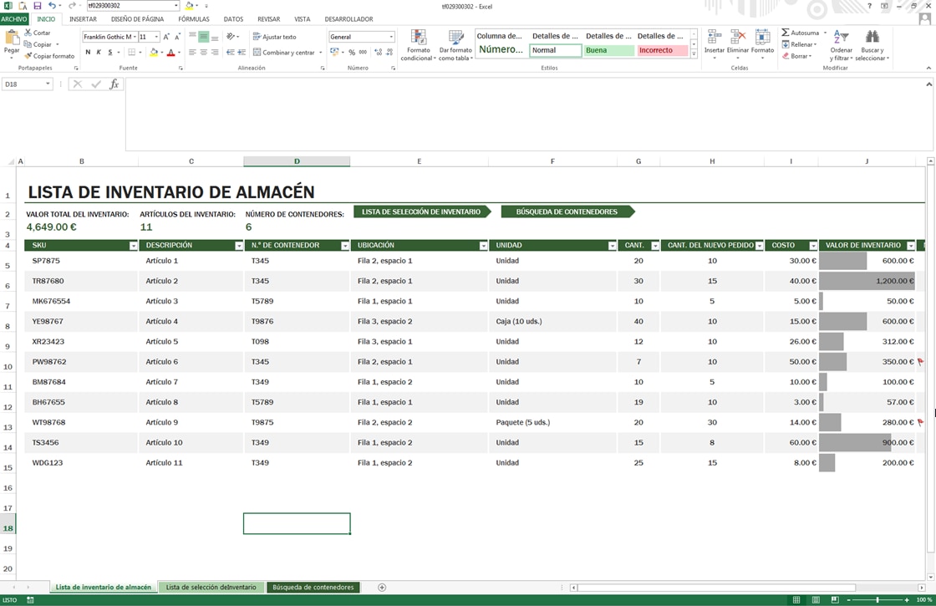
Task: Switch to Búsqueda de contenedores sheet tab
Action: click(313, 588)
